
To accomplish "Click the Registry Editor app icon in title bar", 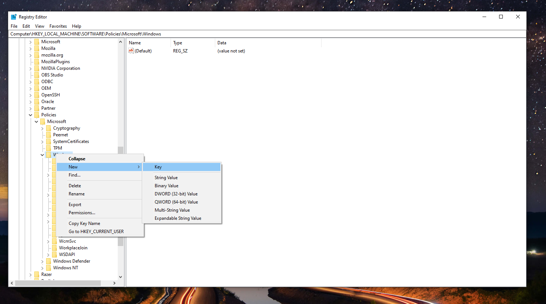I will pos(14,17).
